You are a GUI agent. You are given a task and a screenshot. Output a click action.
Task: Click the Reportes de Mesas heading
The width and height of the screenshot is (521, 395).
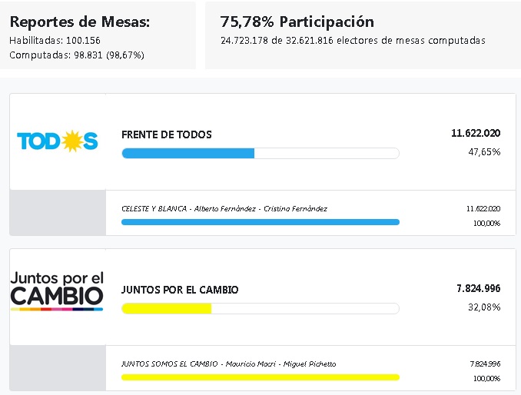80,22
